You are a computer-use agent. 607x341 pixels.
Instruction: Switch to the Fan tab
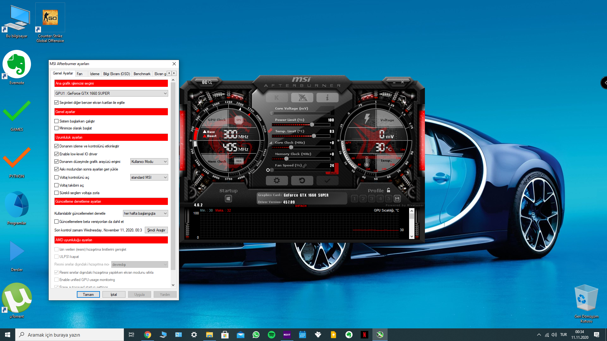80,74
